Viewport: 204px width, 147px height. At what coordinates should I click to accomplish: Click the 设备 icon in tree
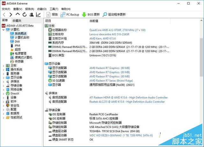(8, 98)
